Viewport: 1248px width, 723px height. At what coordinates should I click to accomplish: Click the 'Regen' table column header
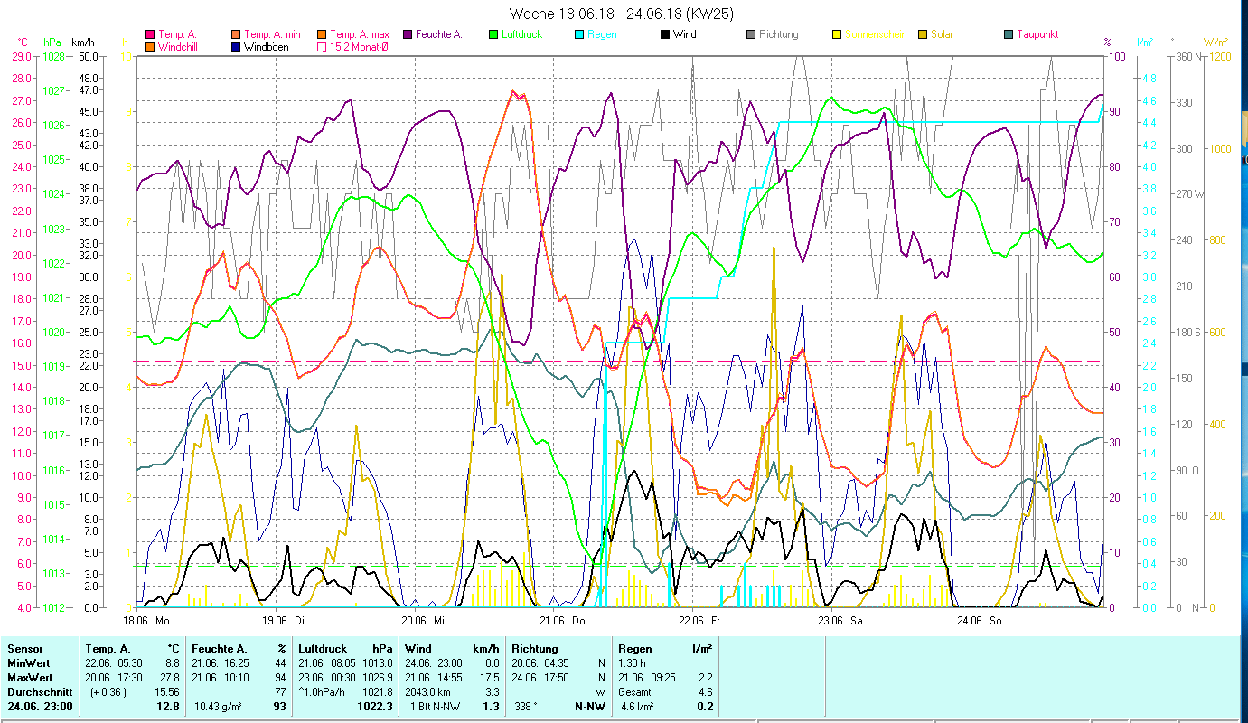635,649
